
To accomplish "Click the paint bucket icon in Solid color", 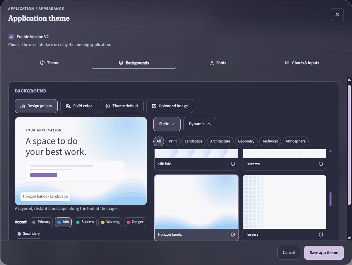I will click(x=68, y=106).
